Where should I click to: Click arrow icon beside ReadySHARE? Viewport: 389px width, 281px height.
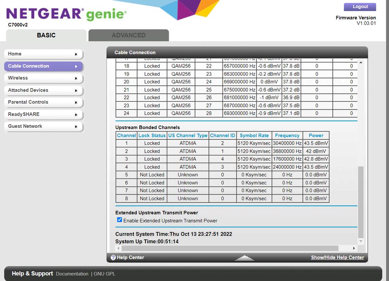pos(76,115)
